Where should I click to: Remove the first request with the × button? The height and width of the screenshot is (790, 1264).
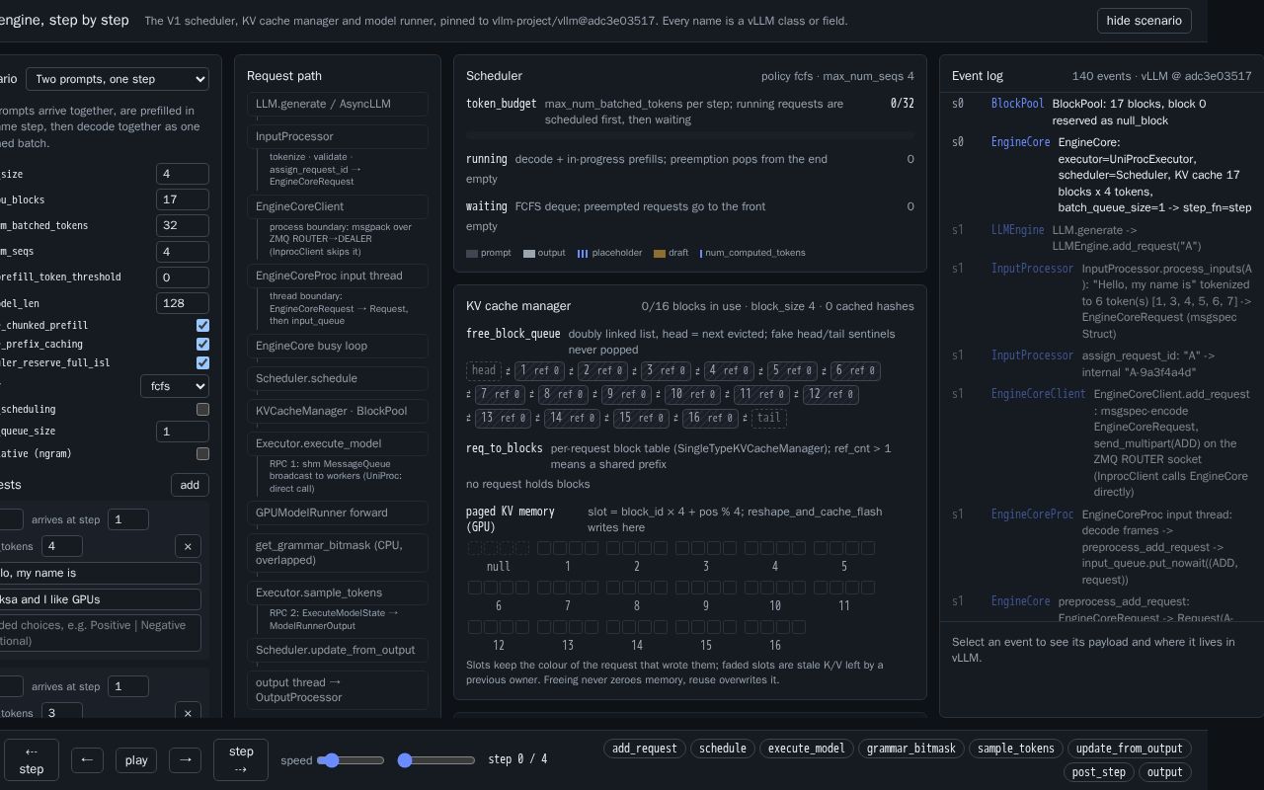coord(188,546)
